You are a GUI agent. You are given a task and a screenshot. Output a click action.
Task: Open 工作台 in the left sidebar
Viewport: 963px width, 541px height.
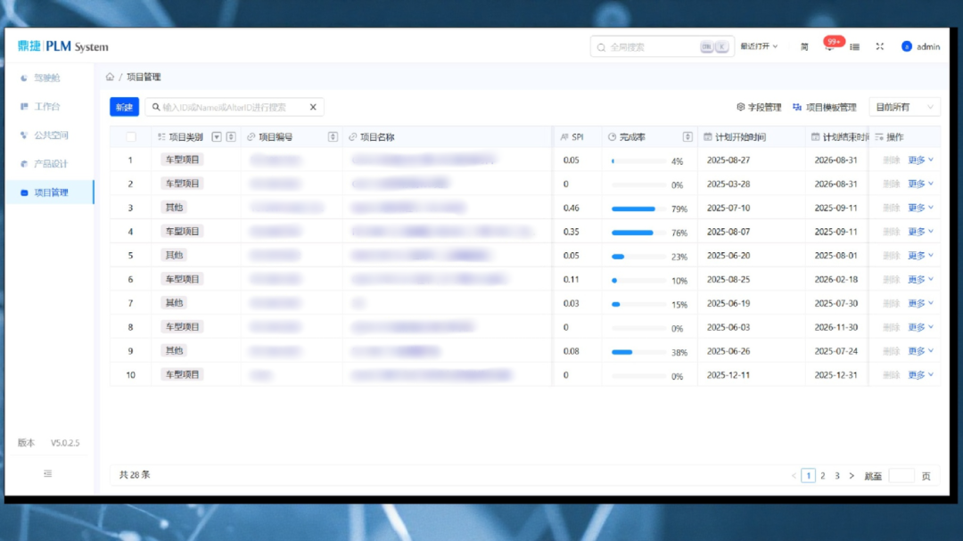click(x=46, y=106)
